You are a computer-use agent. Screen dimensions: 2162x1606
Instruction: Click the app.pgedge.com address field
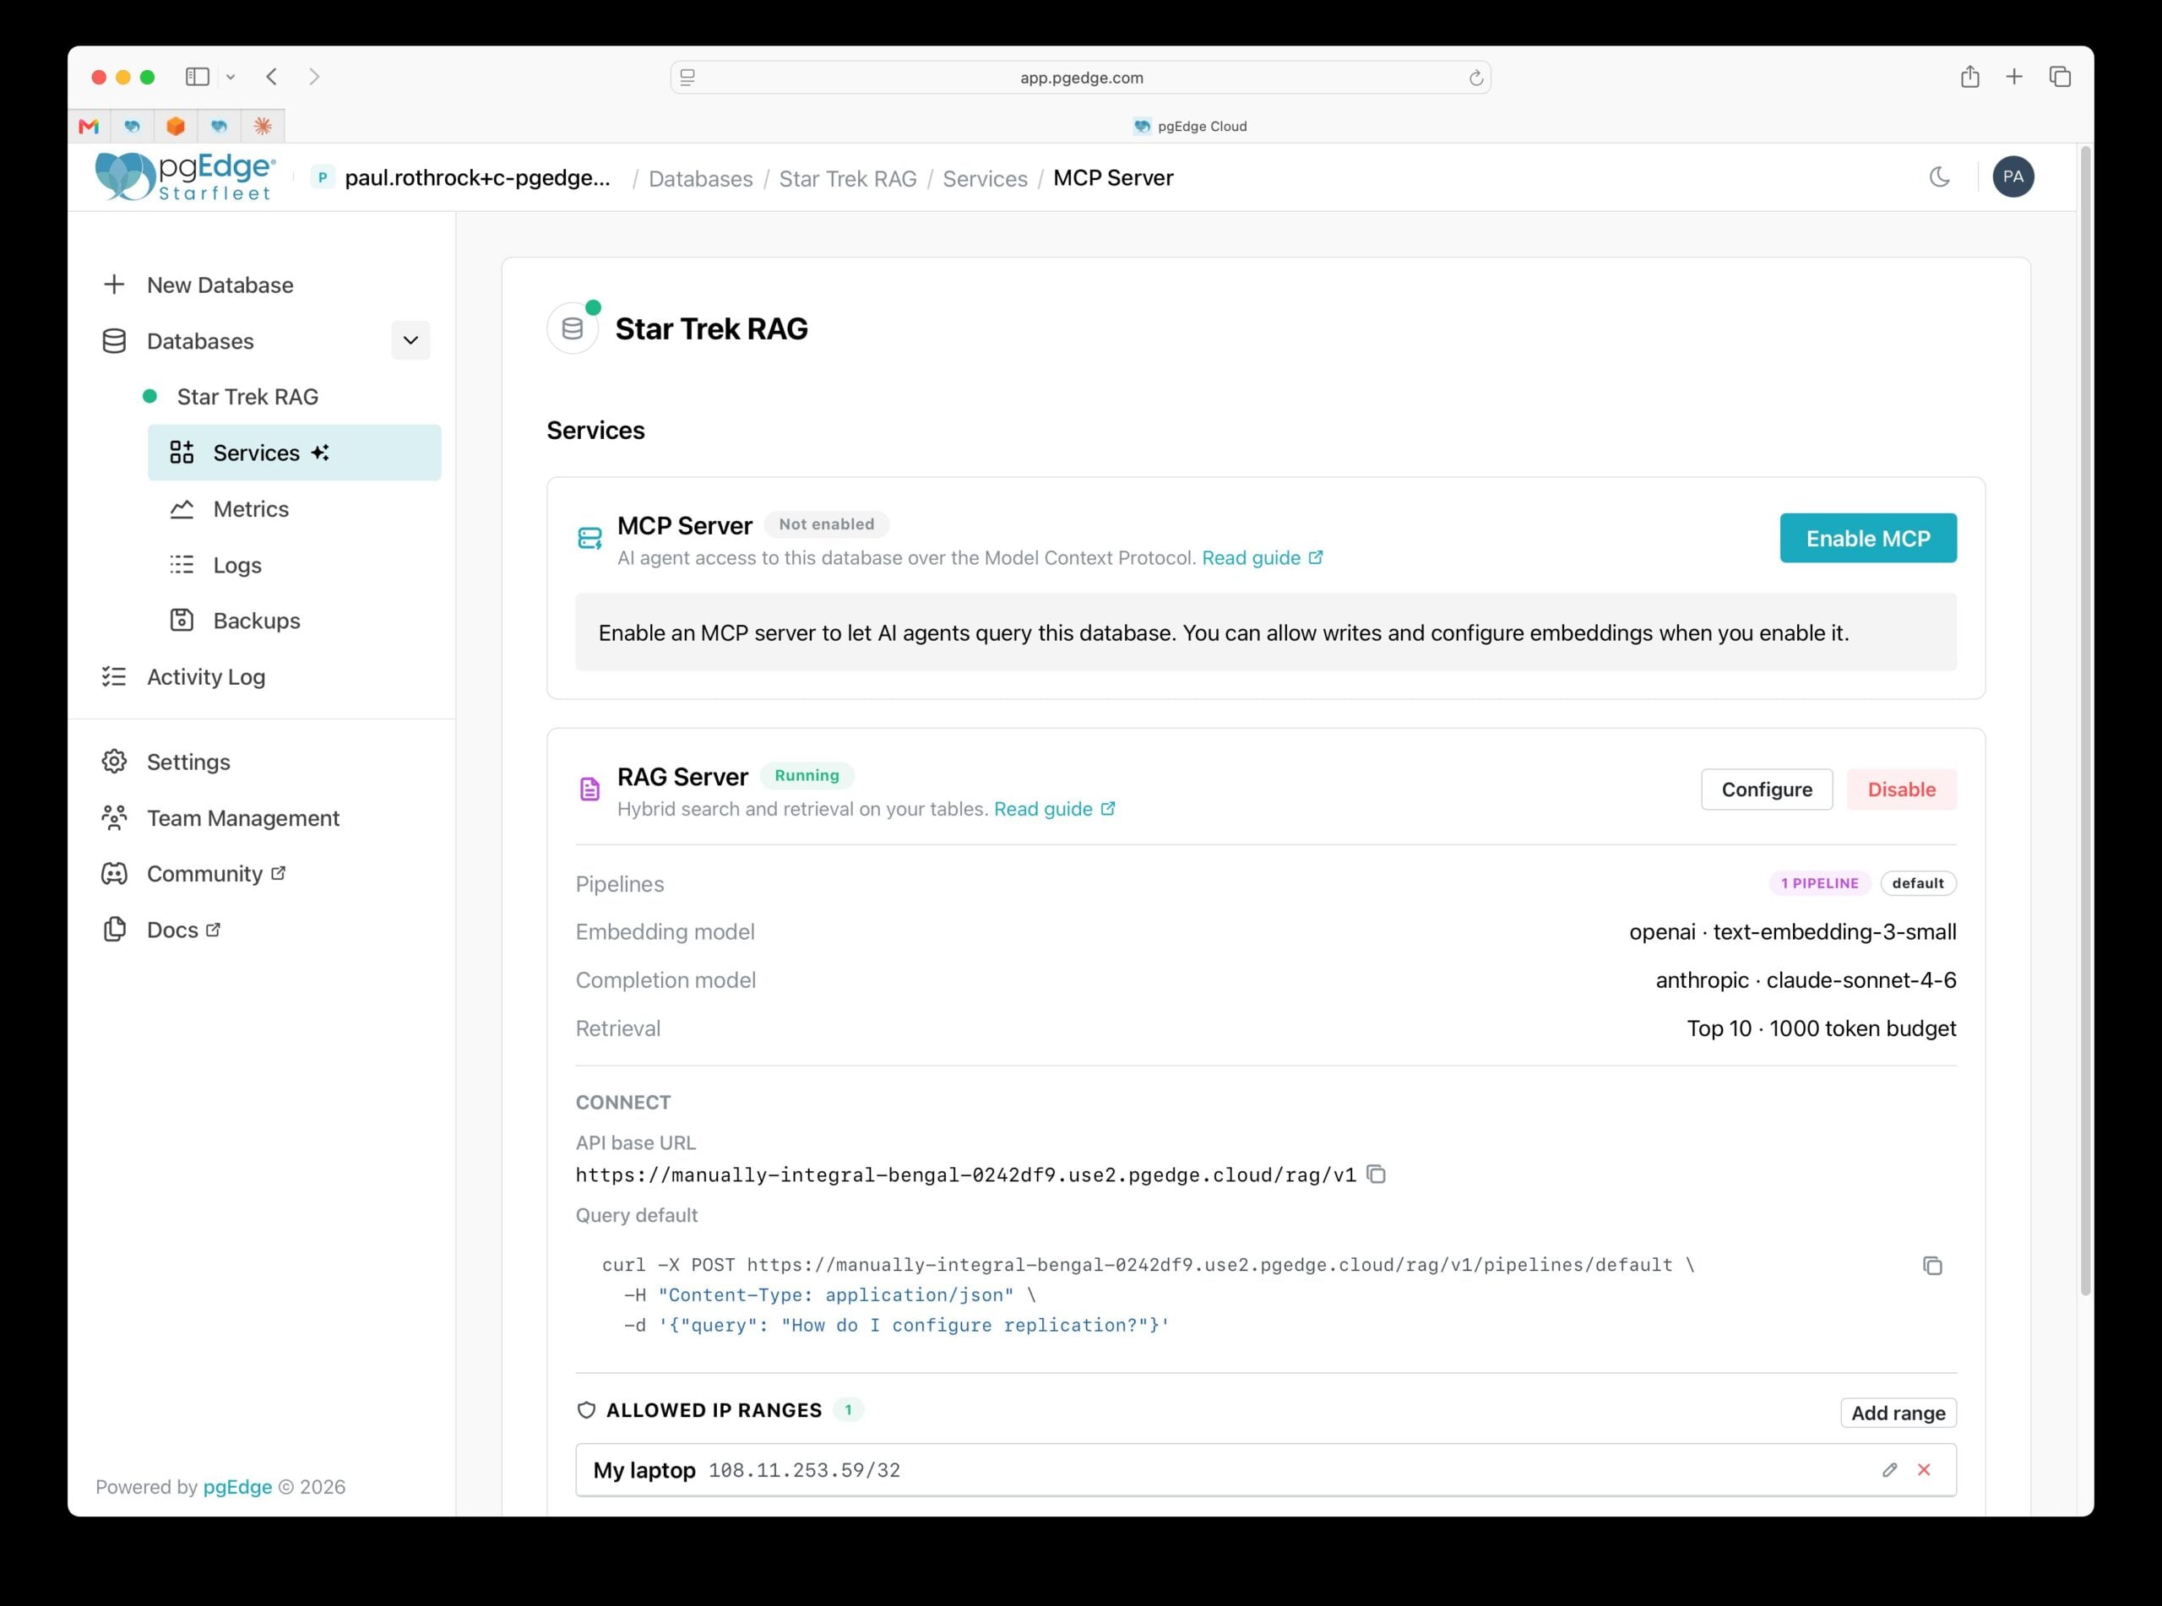point(1080,78)
